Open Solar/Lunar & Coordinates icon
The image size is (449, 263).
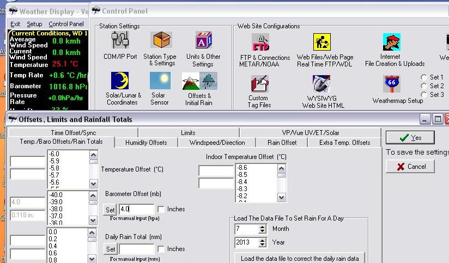pos(120,81)
